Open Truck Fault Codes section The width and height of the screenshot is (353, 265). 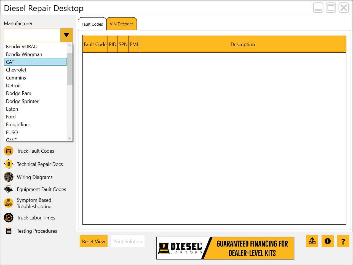click(35, 151)
